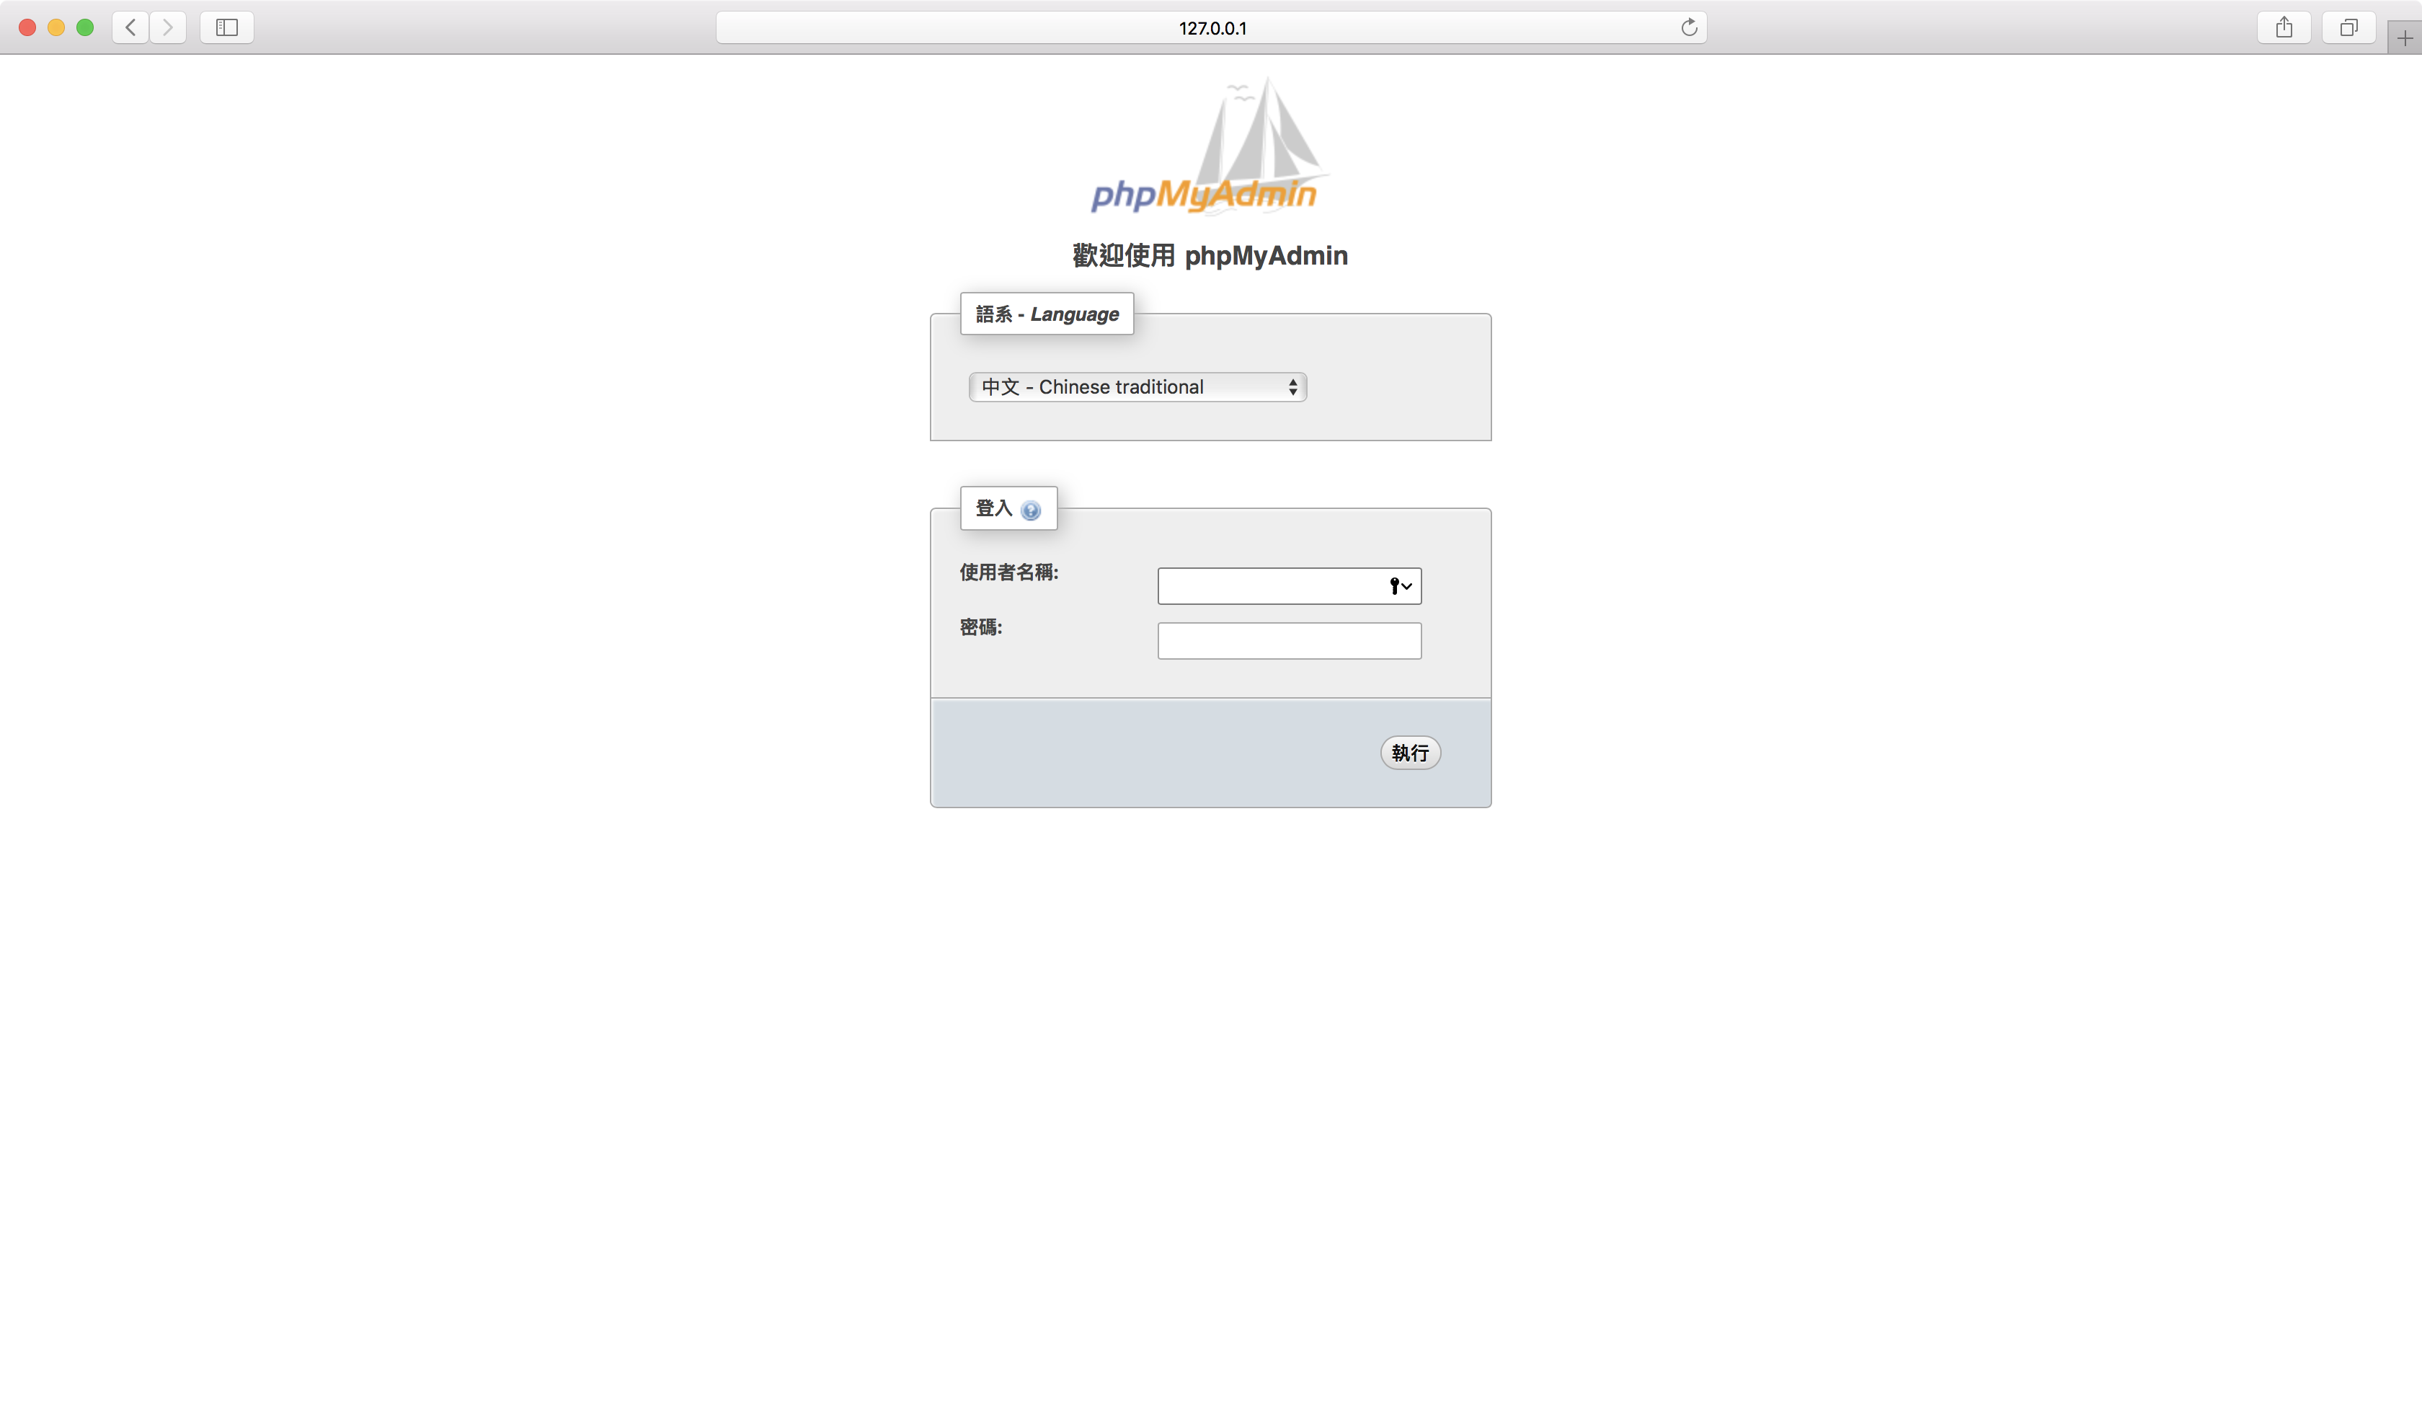Click the 密碼 label text
2422x1416 pixels.
(x=980, y=627)
